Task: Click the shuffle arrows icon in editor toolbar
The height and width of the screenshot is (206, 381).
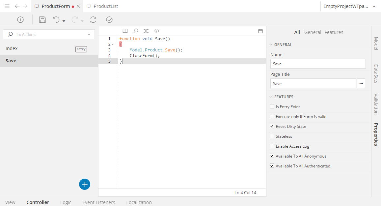Action: pos(146,31)
